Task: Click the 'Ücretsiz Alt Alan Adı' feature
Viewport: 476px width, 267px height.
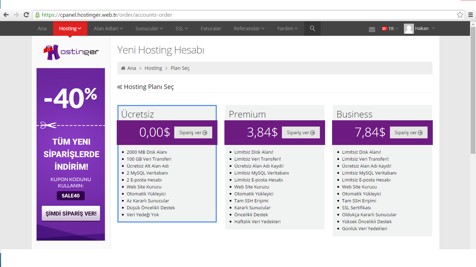Action: point(148,166)
